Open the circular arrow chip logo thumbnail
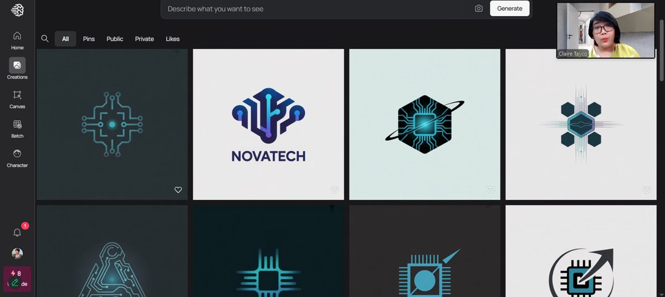This screenshot has height=297, width=665. click(x=581, y=251)
